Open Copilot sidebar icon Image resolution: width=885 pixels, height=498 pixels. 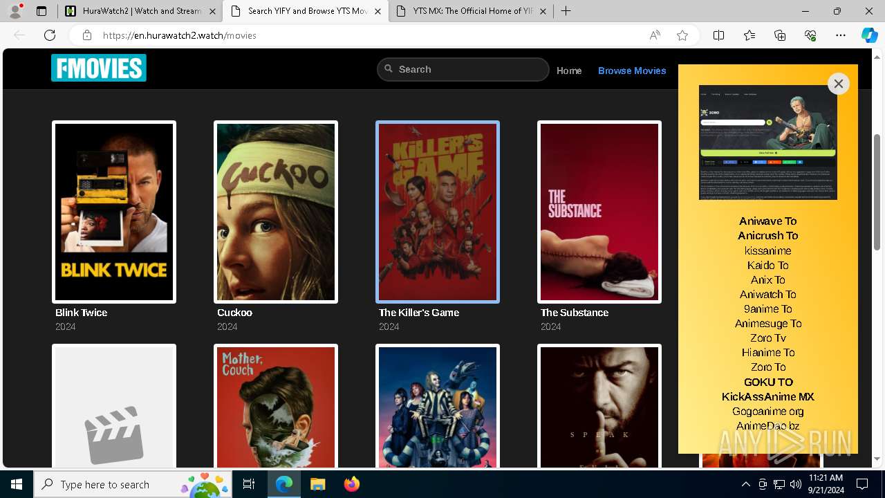click(869, 35)
